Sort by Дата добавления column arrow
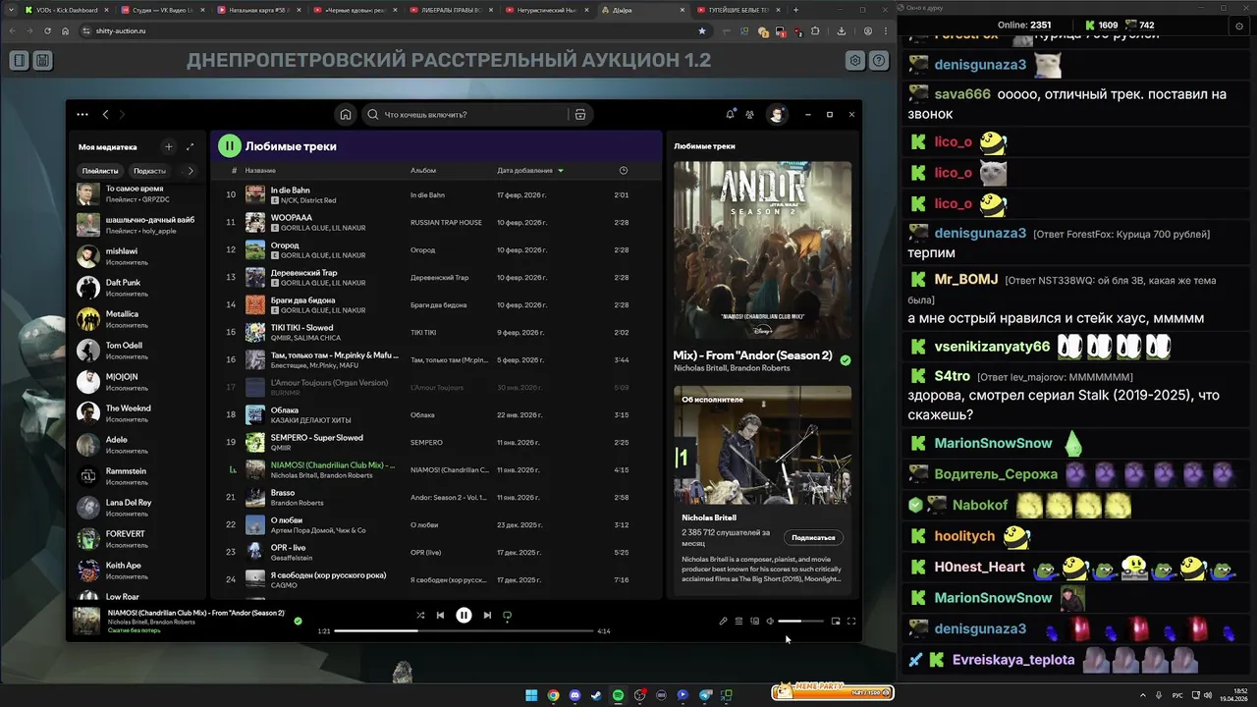The width and height of the screenshot is (1257, 707). click(561, 171)
